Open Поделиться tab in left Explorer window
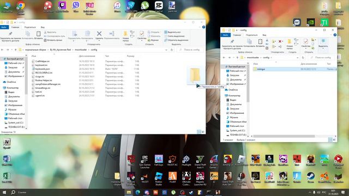Viewport: 349px width, 196px height. point(30,27)
